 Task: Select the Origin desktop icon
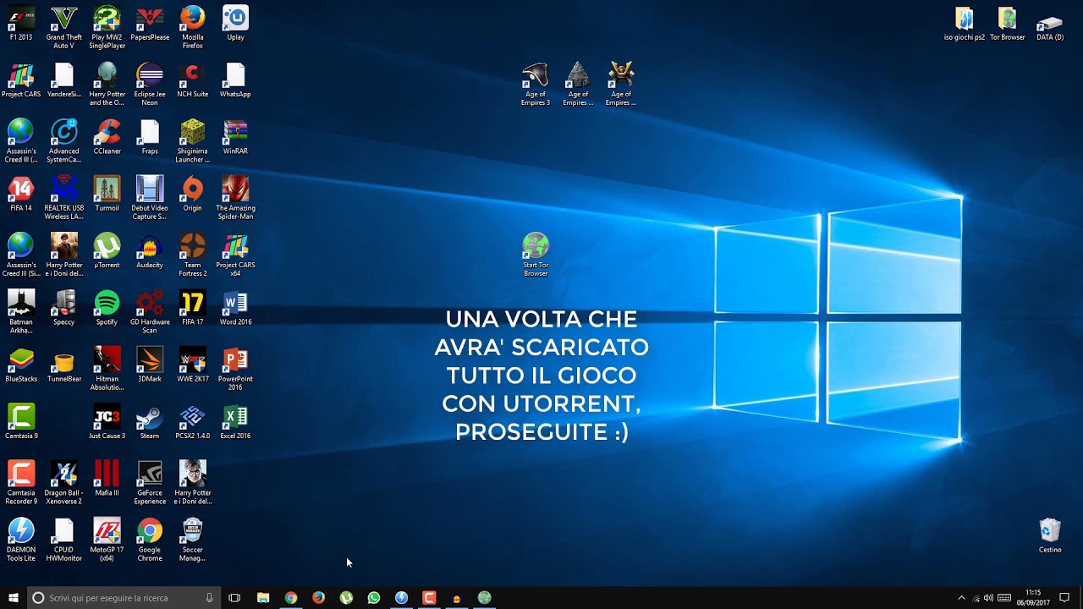click(193, 194)
